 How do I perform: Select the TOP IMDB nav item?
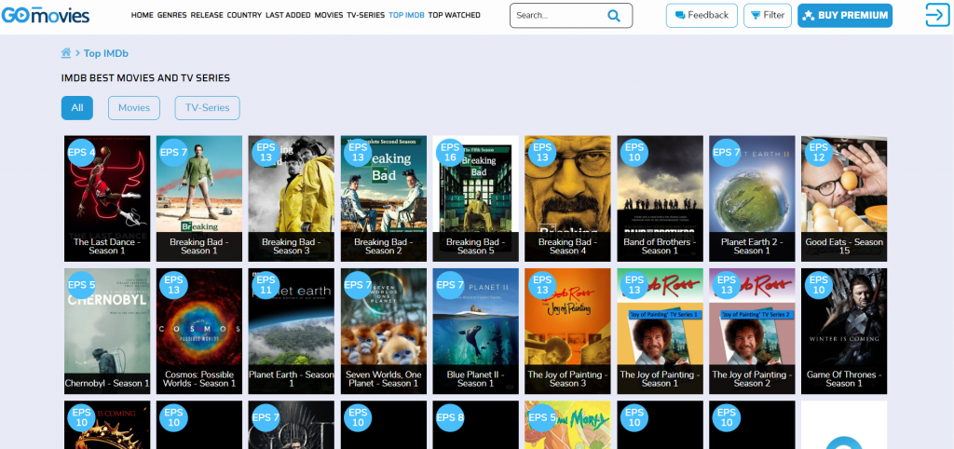click(406, 15)
